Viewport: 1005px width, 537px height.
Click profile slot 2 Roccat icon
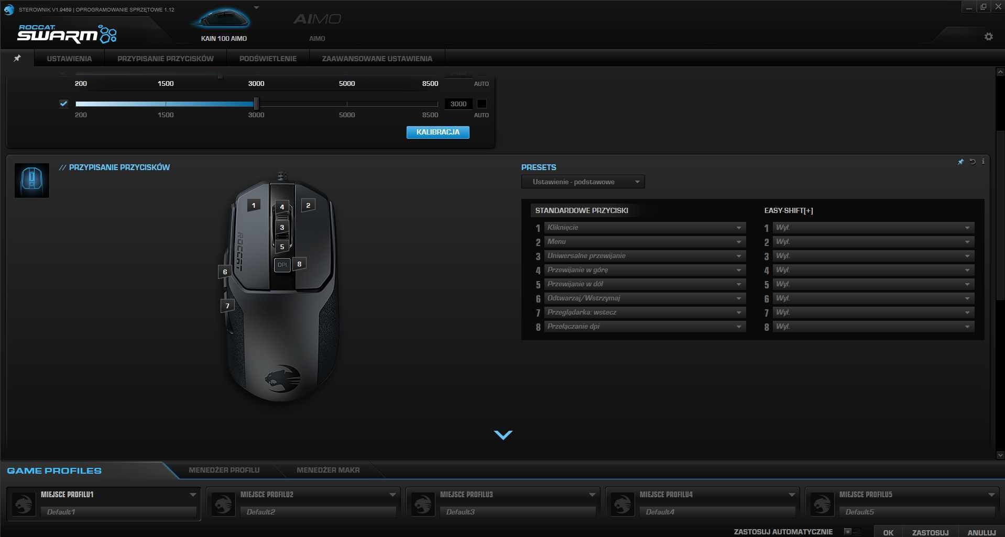[223, 505]
